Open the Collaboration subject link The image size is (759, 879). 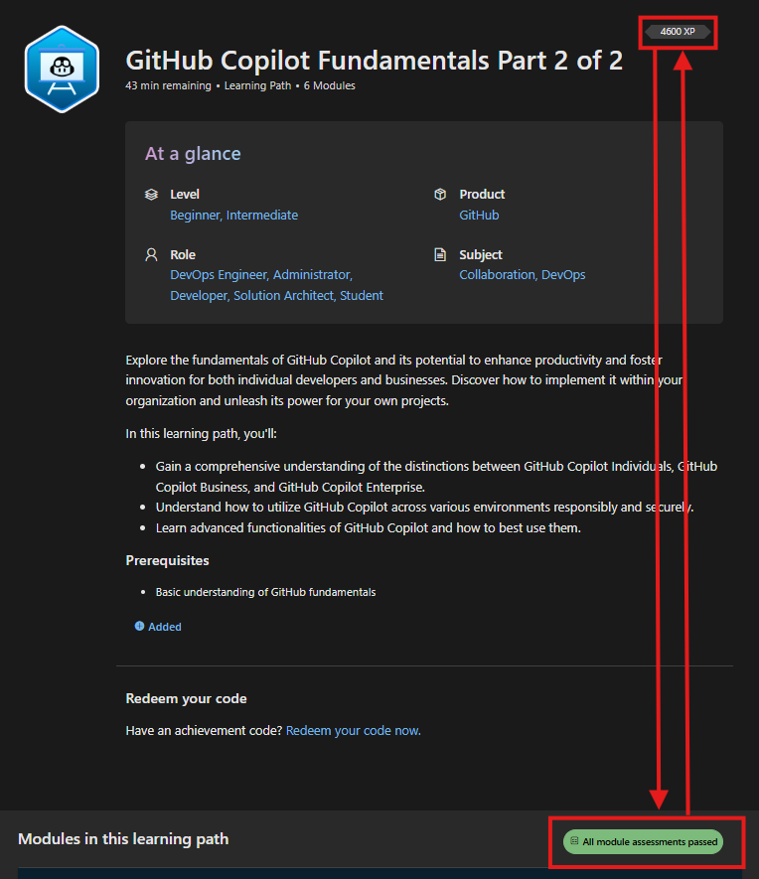tap(498, 275)
